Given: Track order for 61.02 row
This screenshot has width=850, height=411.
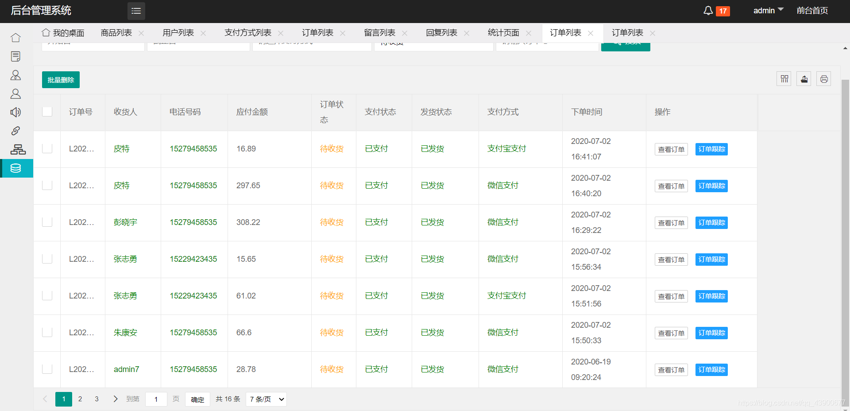Looking at the screenshot, I should pyautogui.click(x=711, y=296).
